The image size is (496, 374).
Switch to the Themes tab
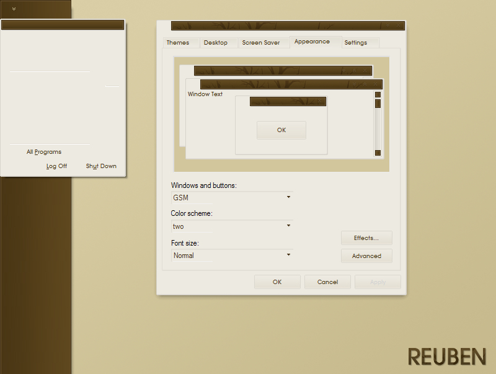pos(180,43)
